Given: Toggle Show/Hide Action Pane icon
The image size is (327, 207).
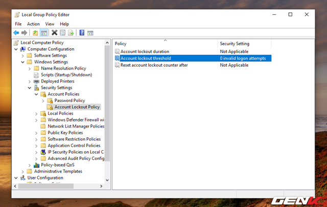Looking at the screenshot, I should (90, 33).
